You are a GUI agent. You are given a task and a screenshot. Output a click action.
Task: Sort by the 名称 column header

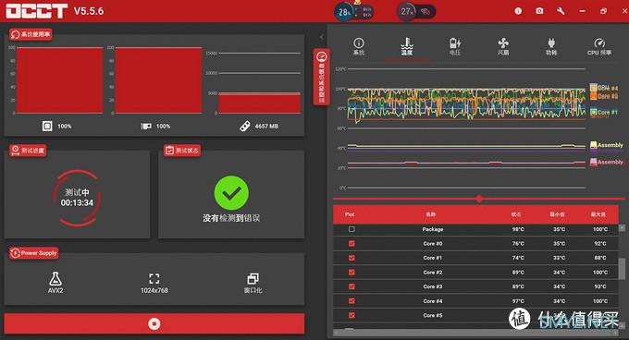point(431,214)
